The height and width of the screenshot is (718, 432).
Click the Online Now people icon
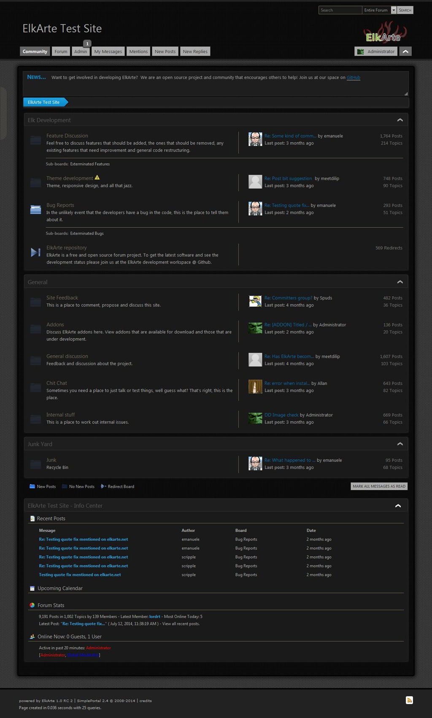click(32, 636)
